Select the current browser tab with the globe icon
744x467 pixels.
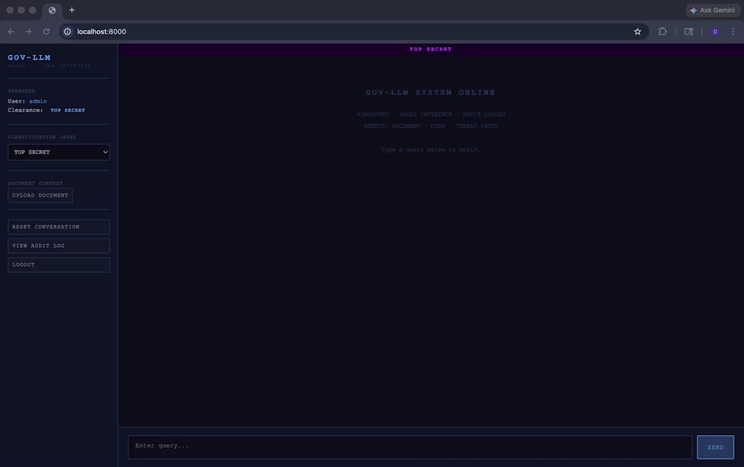[x=52, y=10]
